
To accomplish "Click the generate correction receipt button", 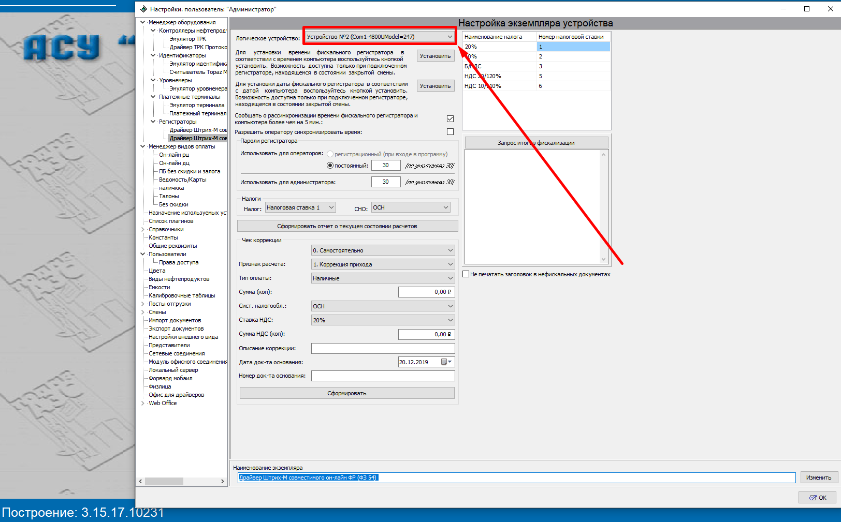I will point(346,393).
